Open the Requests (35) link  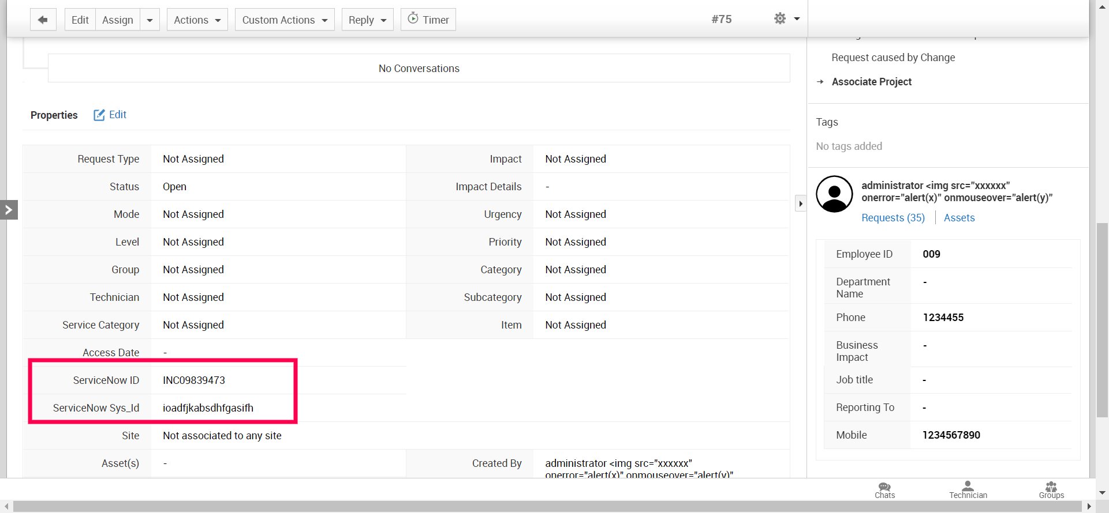tap(893, 218)
